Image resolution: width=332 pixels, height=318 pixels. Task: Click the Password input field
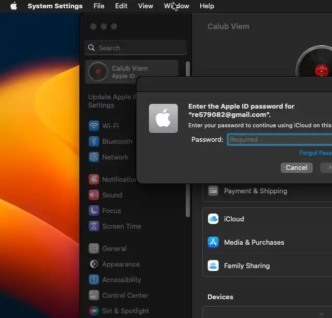(x=280, y=140)
